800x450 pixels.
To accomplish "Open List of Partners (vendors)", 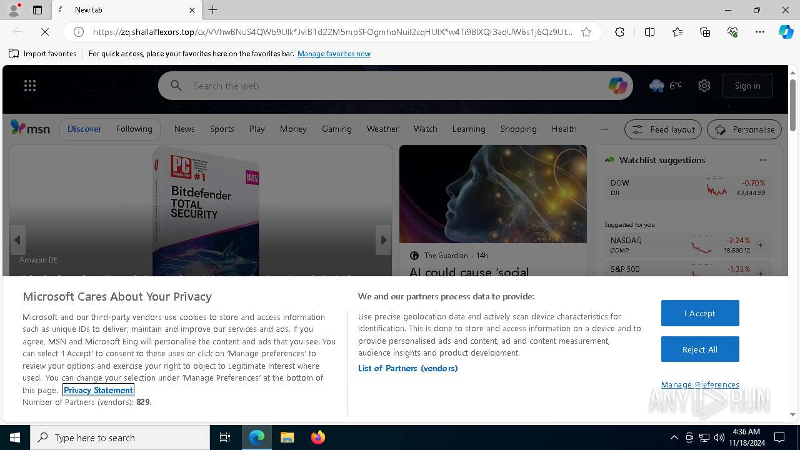I will tap(408, 368).
